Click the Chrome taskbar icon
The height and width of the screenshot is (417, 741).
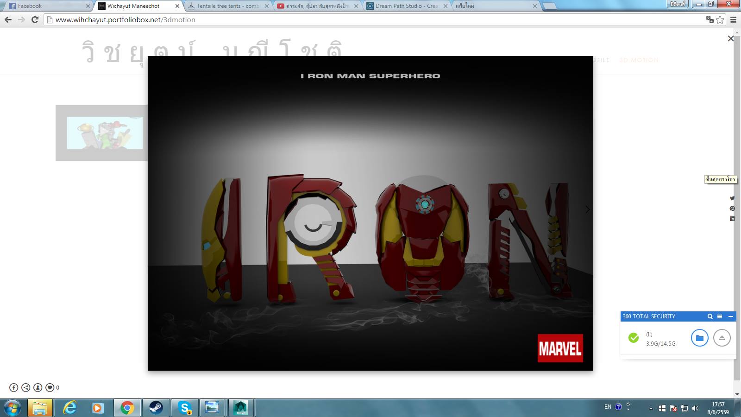coord(127,408)
